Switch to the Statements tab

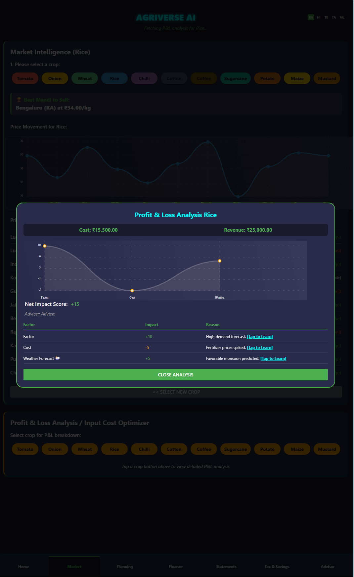coord(226,567)
